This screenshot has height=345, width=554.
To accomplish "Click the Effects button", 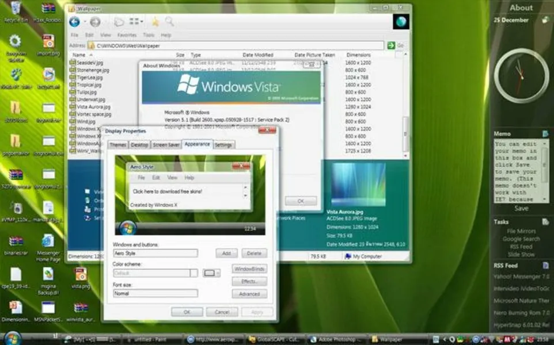I will (x=249, y=282).
